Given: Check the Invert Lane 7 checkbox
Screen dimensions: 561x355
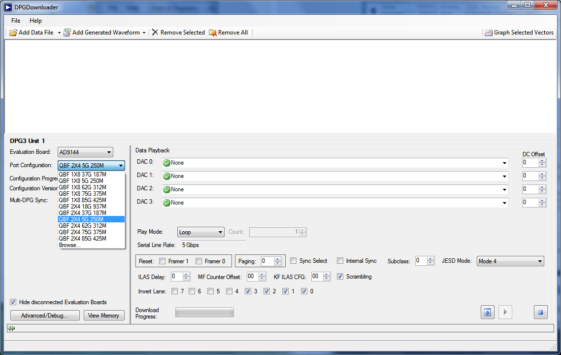Looking at the screenshot, I should click(174, 291).
